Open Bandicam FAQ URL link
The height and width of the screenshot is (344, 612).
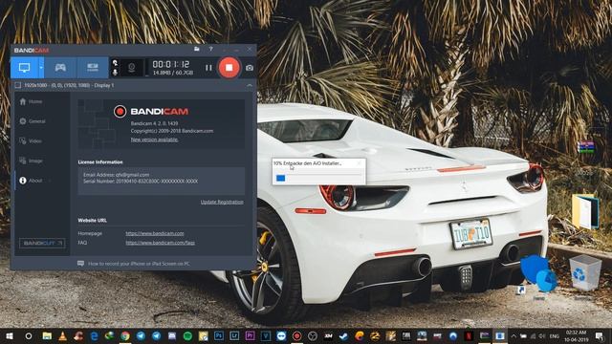(160, 243)
